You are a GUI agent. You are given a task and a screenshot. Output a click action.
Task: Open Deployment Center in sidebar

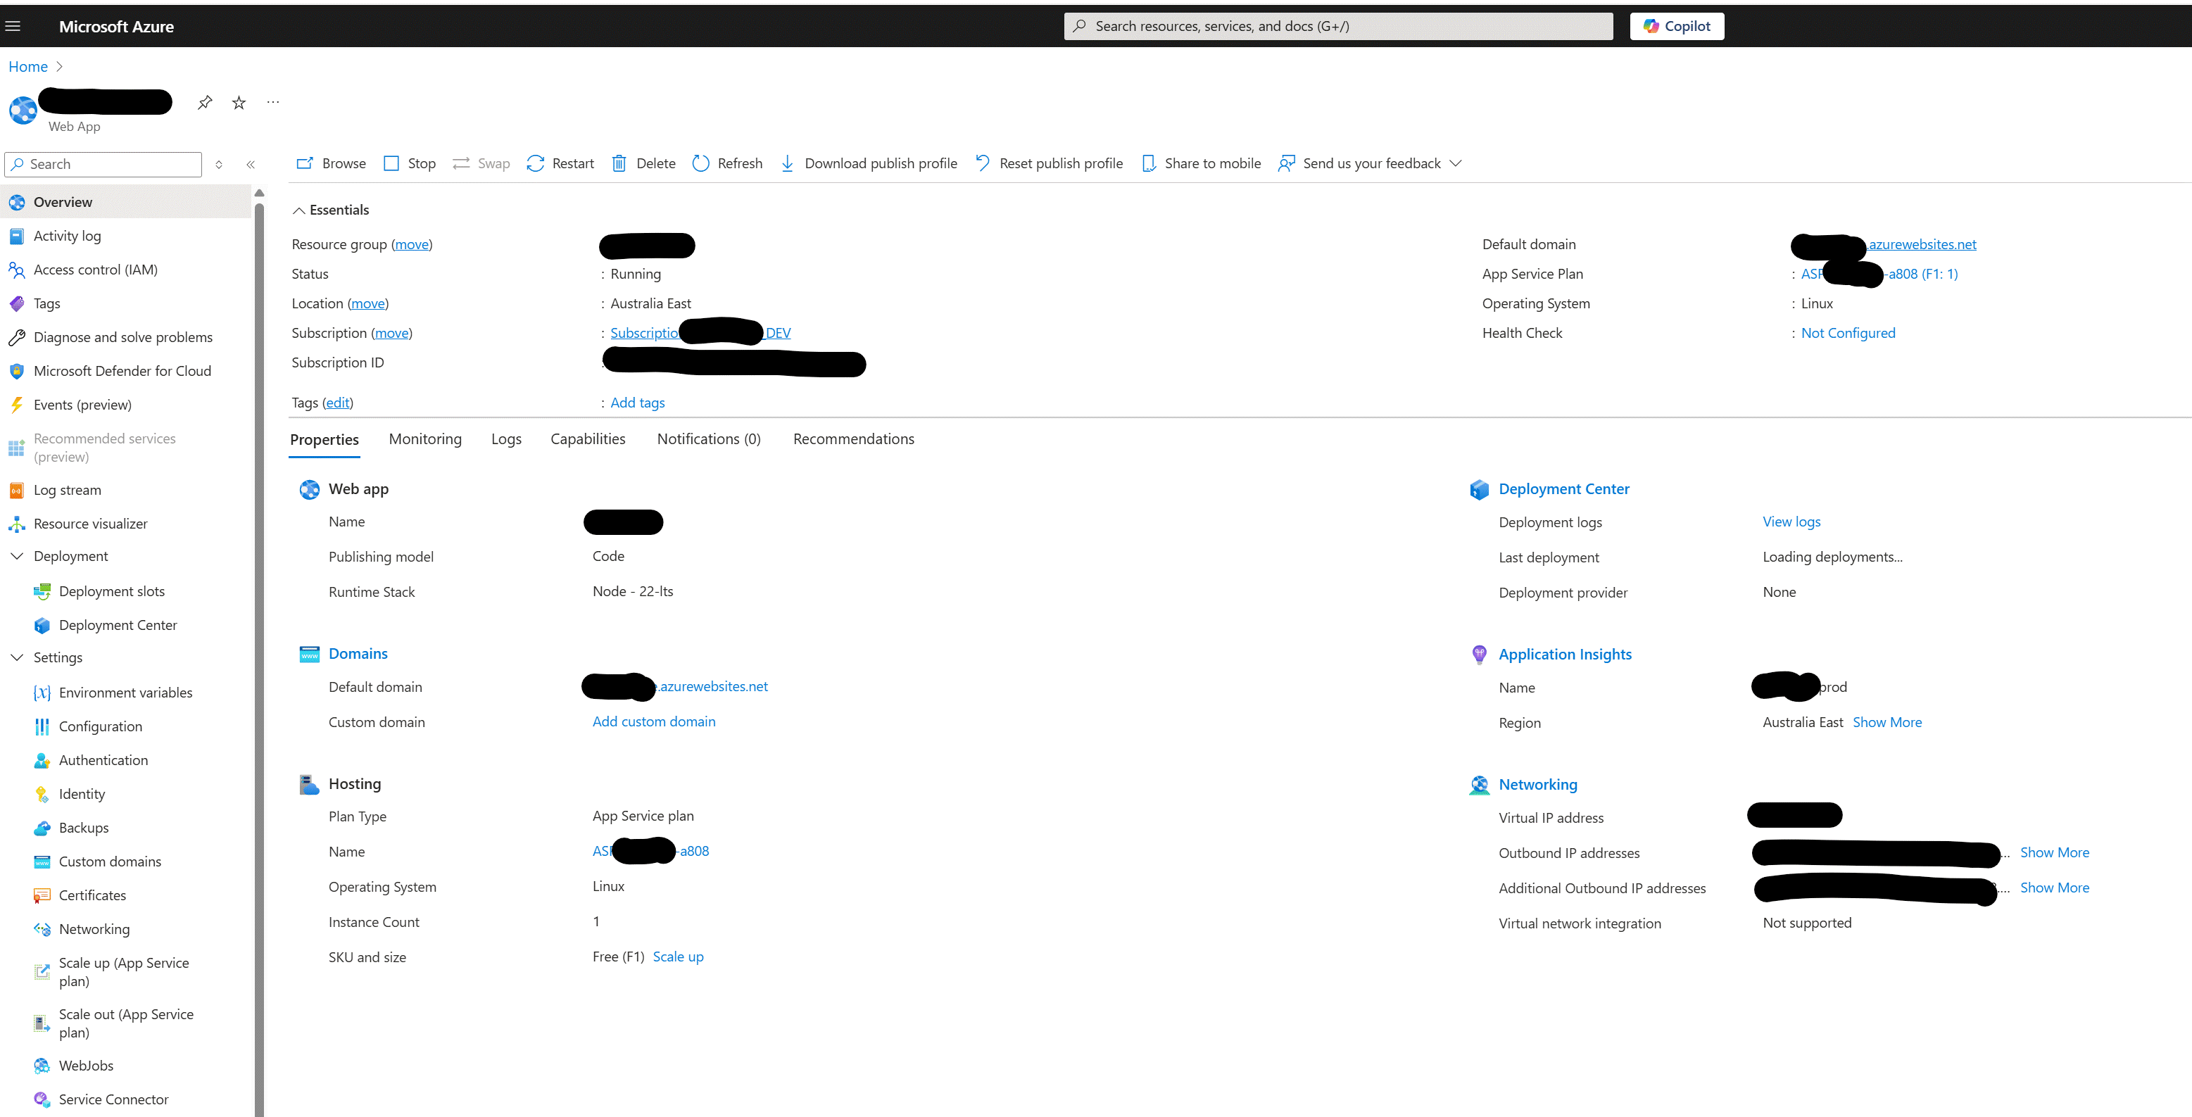click(x=118, y=625)
